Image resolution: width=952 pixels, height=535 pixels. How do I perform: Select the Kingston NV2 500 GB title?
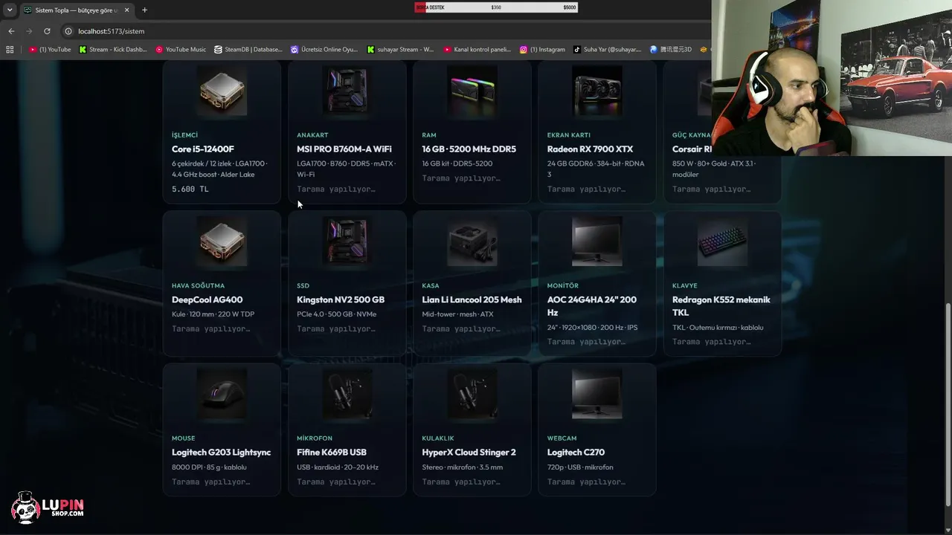coord(341,300)
